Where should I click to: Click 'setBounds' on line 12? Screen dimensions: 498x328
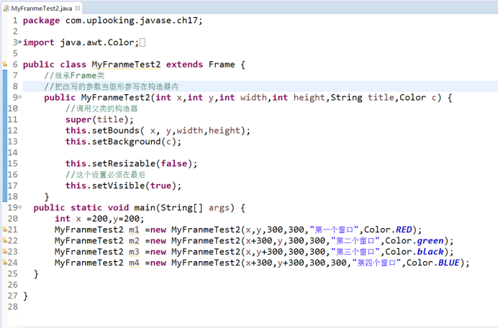click(x=116, y=130)
